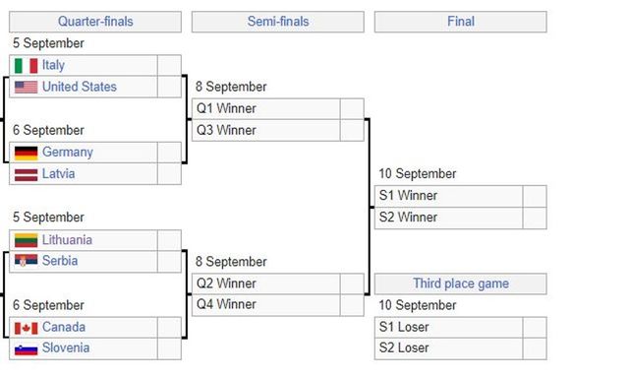Follow the Italy team link
This screenshot has width=629, height=377.
53,65
